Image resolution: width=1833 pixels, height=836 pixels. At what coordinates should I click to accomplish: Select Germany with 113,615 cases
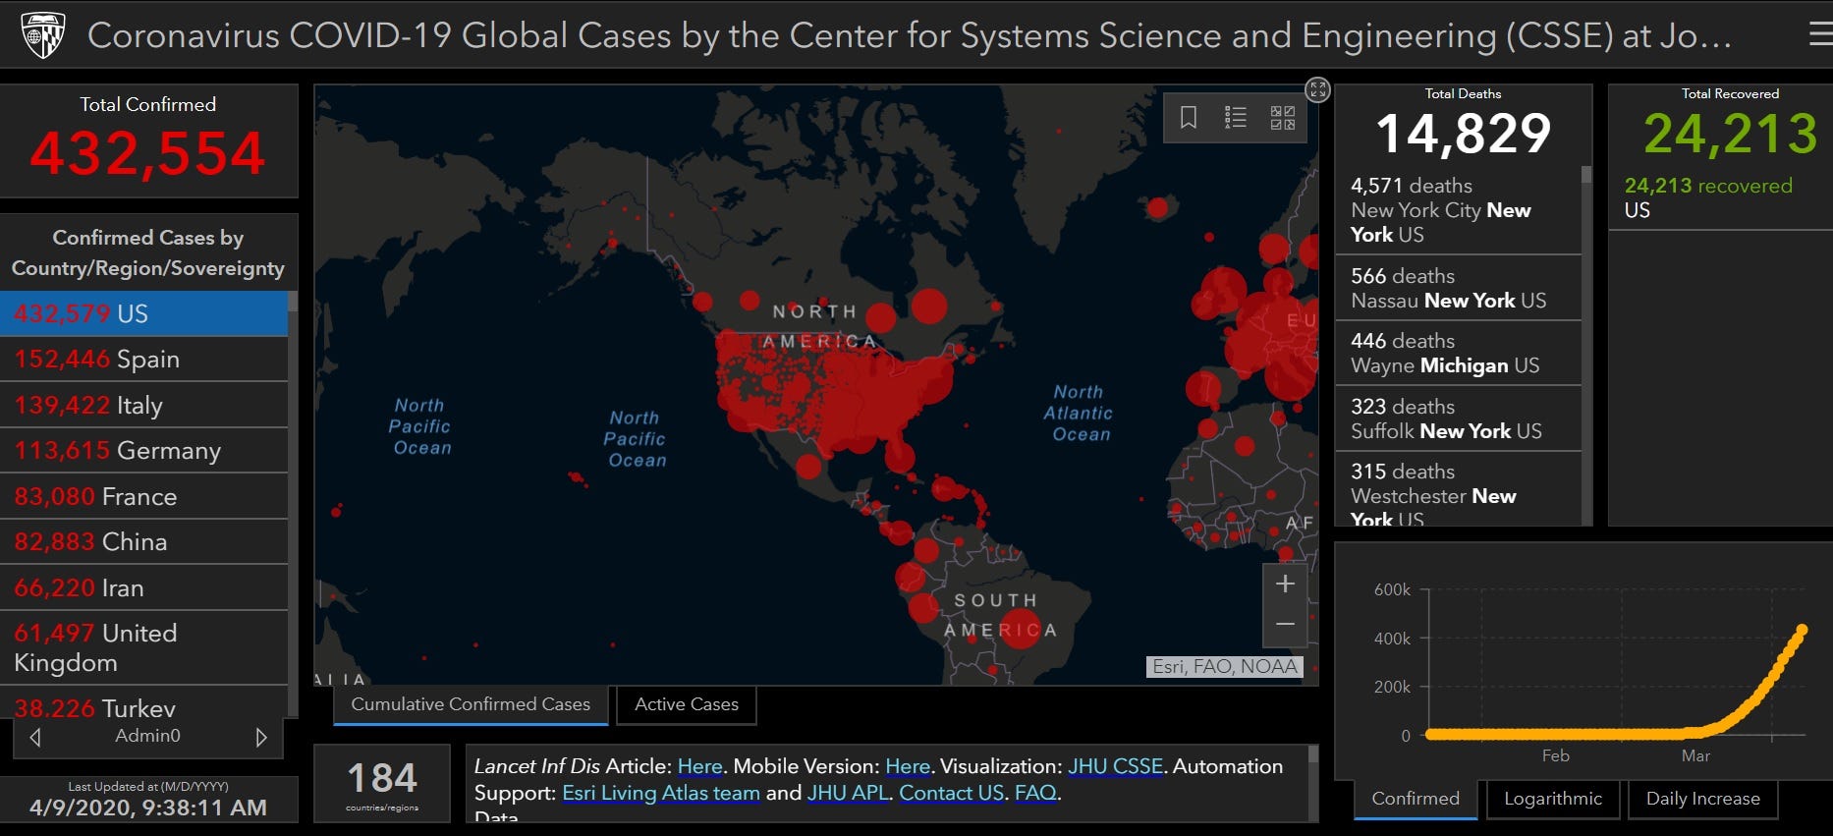click(x=143, y=451)
